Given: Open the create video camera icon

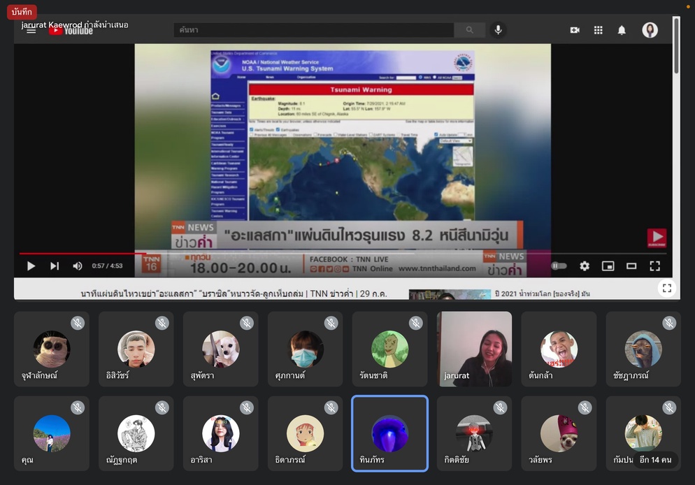Looking at the screenshot, I should point(575,30).
